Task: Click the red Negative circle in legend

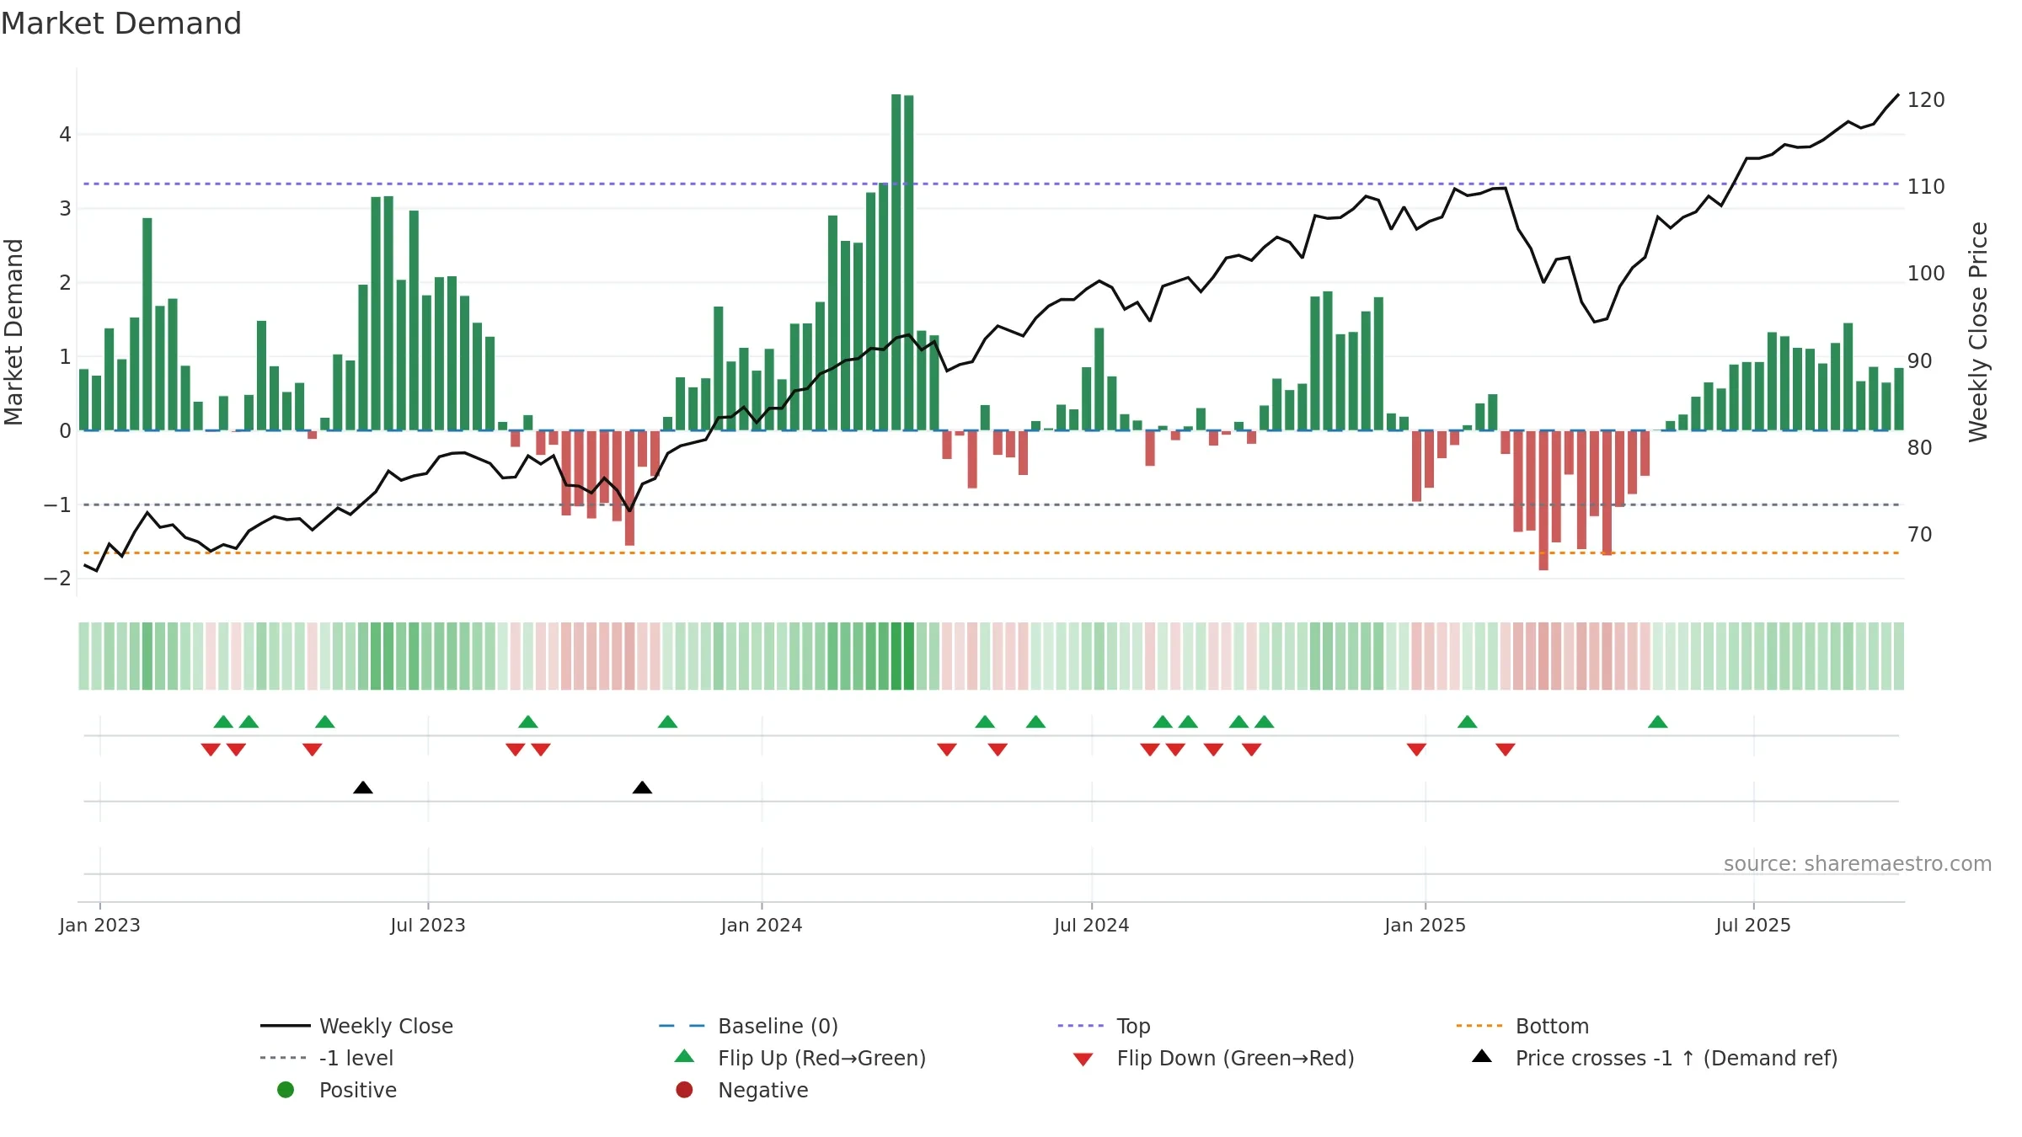Action: tap(684, 1090)
